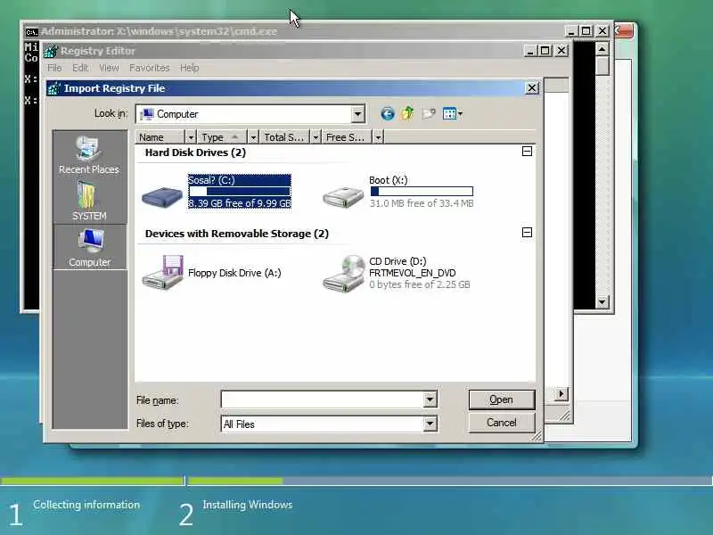The height and width of the screenshot is (535, 713).
Task: Click the Boot (X:) capacity bar
Action: click(422, 192)
